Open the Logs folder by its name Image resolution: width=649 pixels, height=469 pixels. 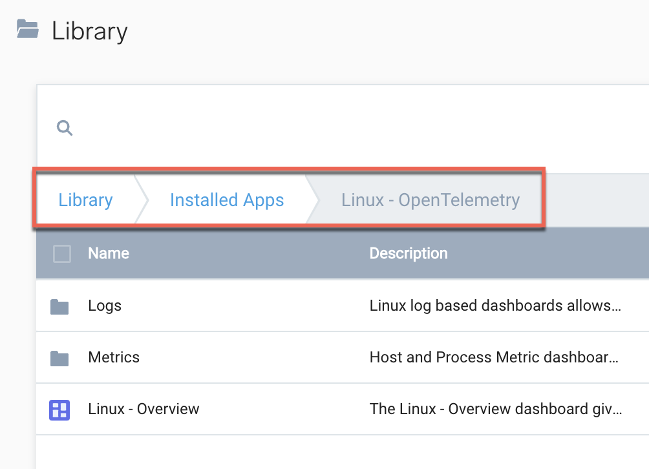pyautogui.click(x=105, y=306)
